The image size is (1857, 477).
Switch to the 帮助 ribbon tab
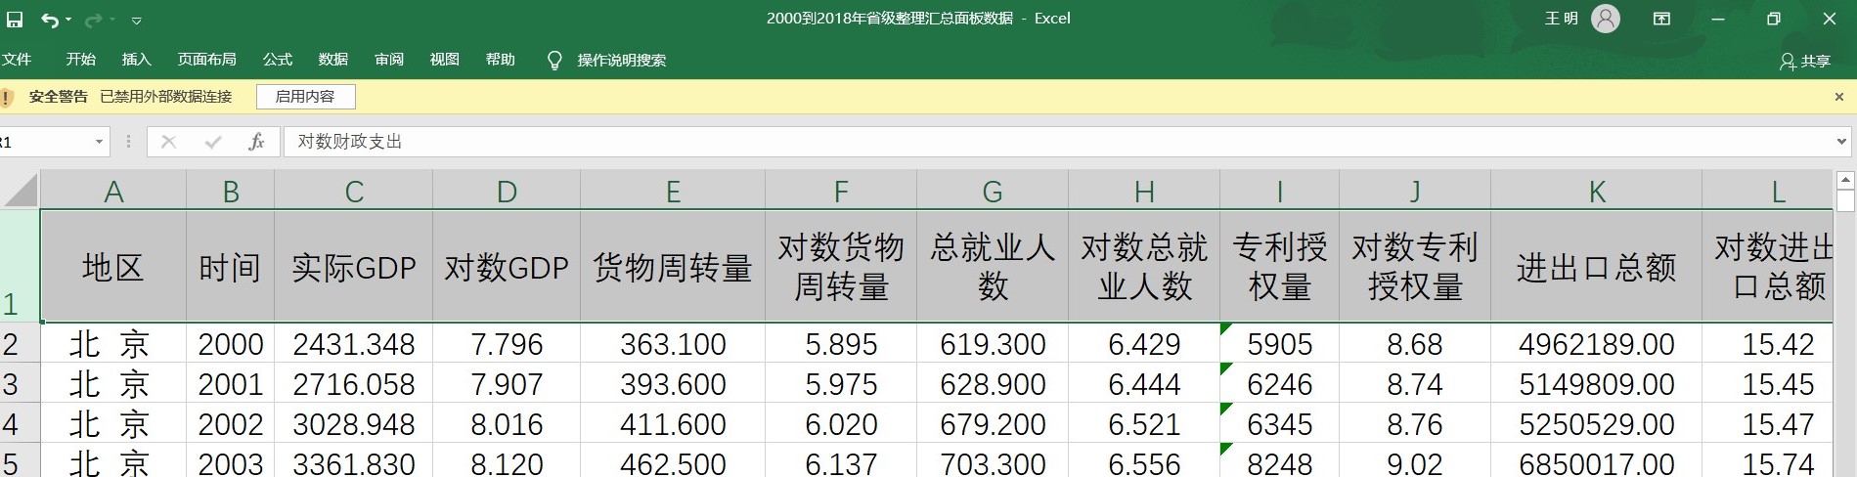coord(501,60)
